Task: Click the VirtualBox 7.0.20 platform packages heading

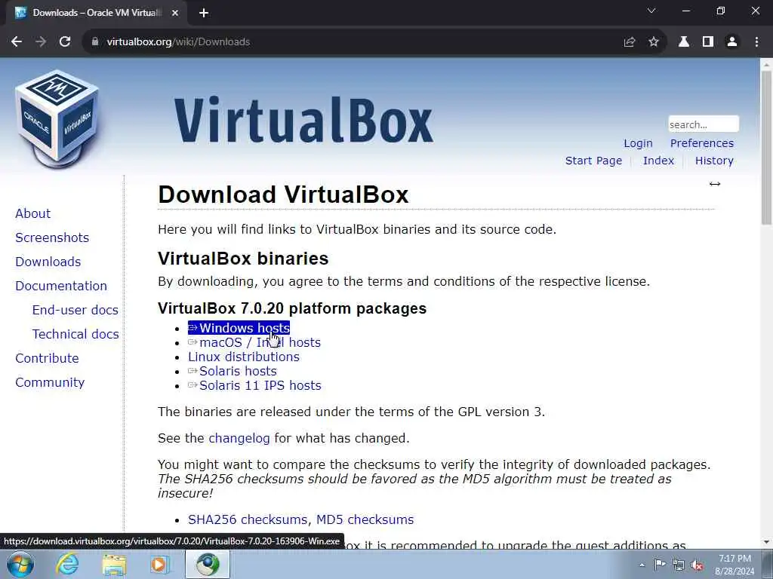Action: [292, 308]
